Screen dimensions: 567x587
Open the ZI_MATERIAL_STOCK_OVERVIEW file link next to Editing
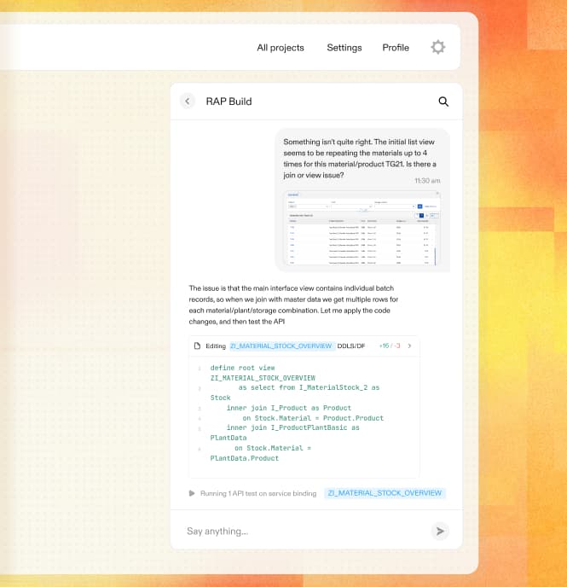pyautogui.click(x=281, y=346)
